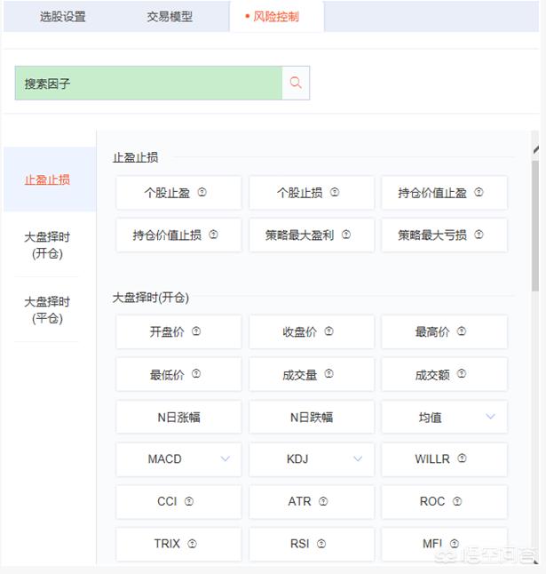Click help icon beside 持仓价值止盈
The image size is (546, 574).
[x=479, y=192]
